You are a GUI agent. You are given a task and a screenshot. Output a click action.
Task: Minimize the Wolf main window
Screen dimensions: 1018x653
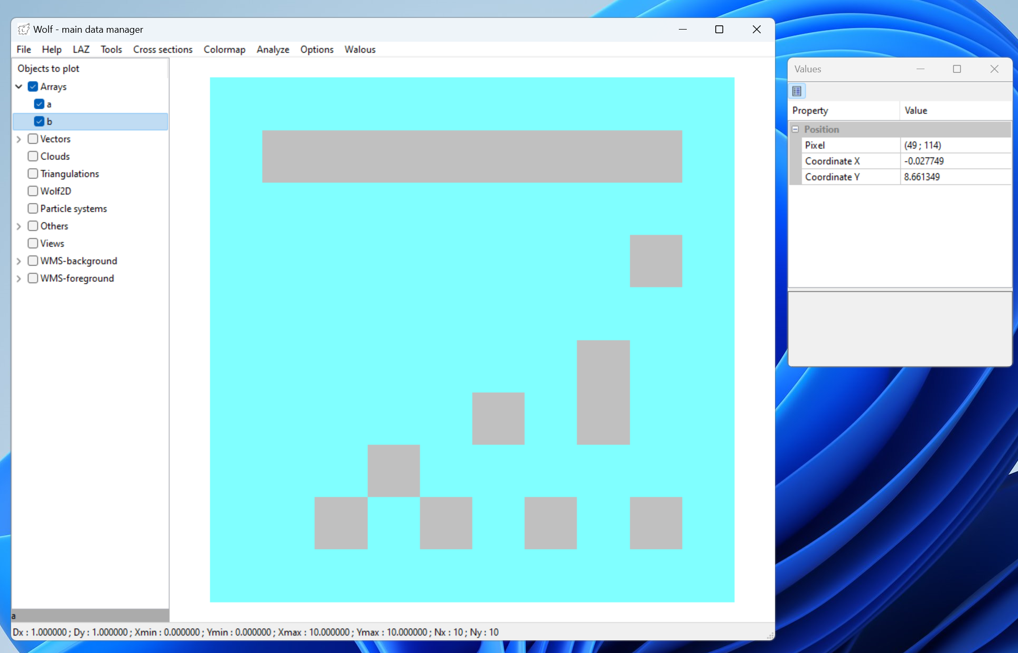[x=683, y=30]
